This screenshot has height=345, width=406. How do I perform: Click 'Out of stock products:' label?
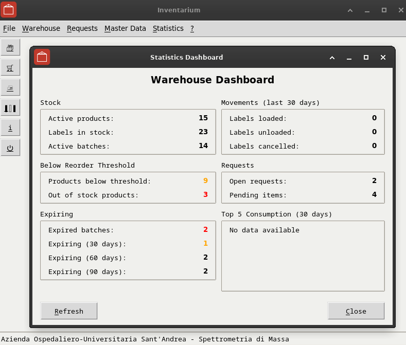[x=93, y=195]
